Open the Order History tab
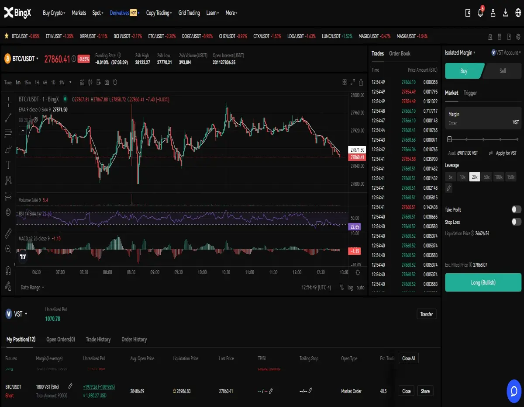Viewport: 524px width, 407px height. point(134,339)
